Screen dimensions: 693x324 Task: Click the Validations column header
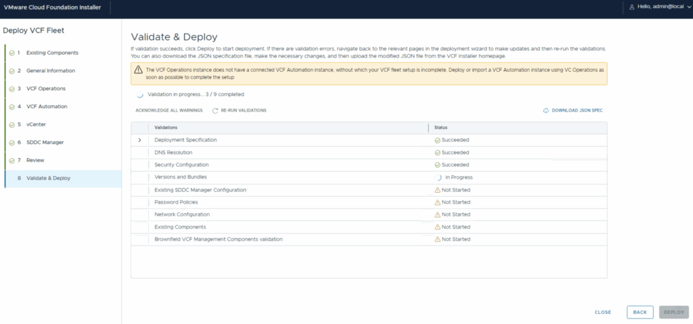(166, 127)
